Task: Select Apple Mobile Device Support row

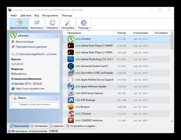Action: coord(116,80)
